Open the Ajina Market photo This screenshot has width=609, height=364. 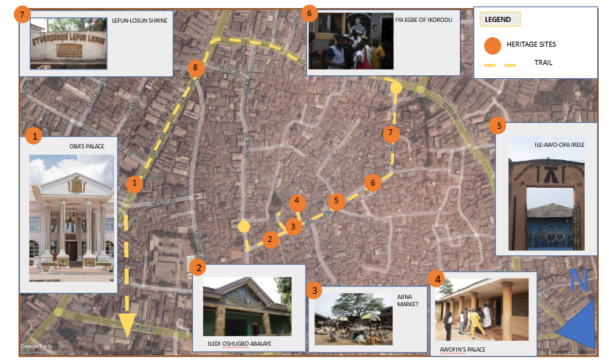(353, 319)
